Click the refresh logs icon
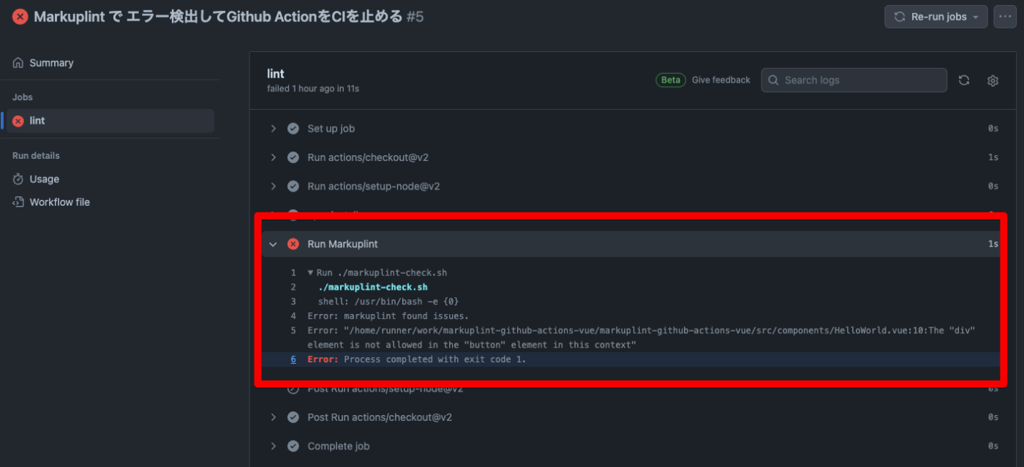 964,81
